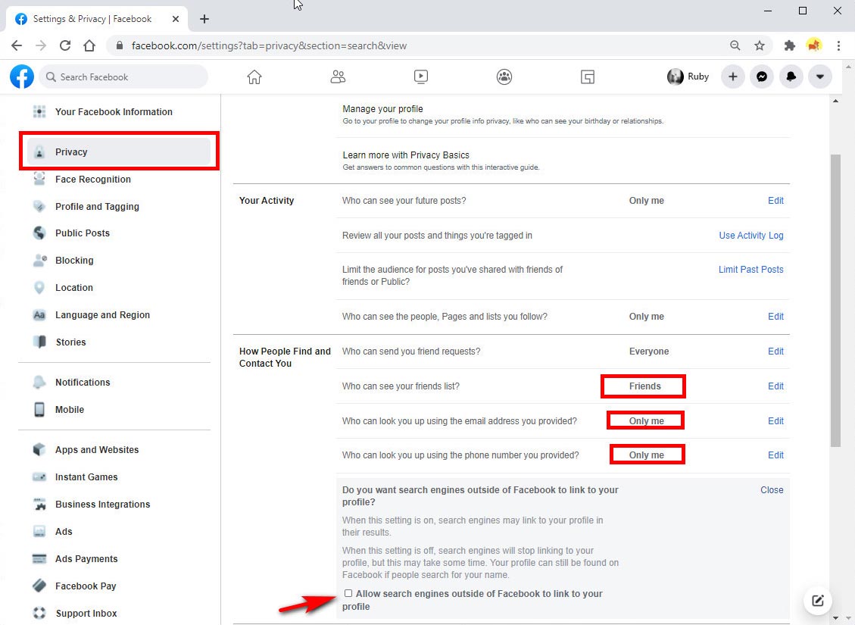Open the Extensions puzzle icon

[x=789, y=45]
